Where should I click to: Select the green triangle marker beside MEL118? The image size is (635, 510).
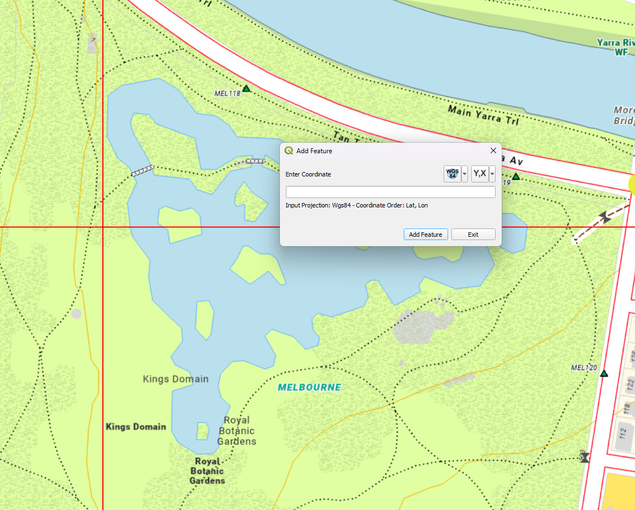tap(246, 89)
